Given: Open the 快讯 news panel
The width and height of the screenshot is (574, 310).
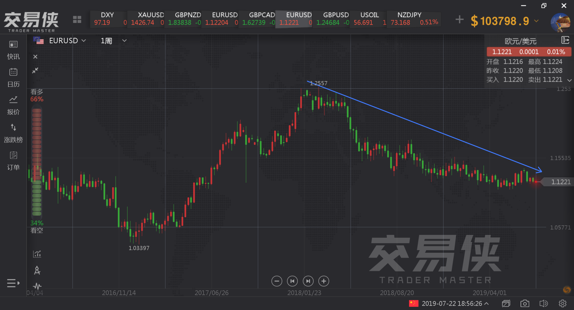Looking at the screenshot, I should pyautogui.click(x=13, y=50).
